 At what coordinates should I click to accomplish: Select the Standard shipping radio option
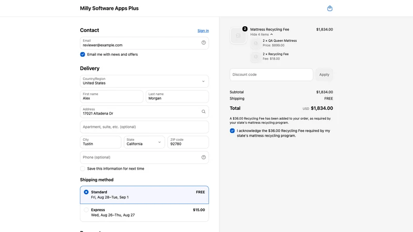pos(86,192)
